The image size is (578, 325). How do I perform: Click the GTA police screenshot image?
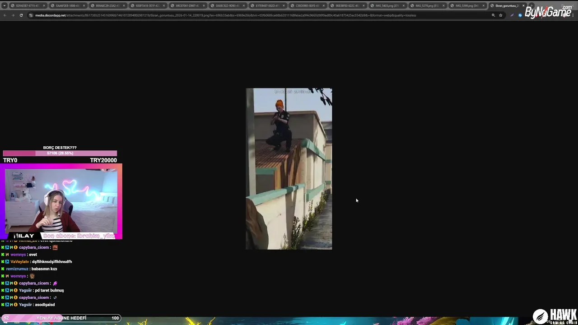coord(289,169)
